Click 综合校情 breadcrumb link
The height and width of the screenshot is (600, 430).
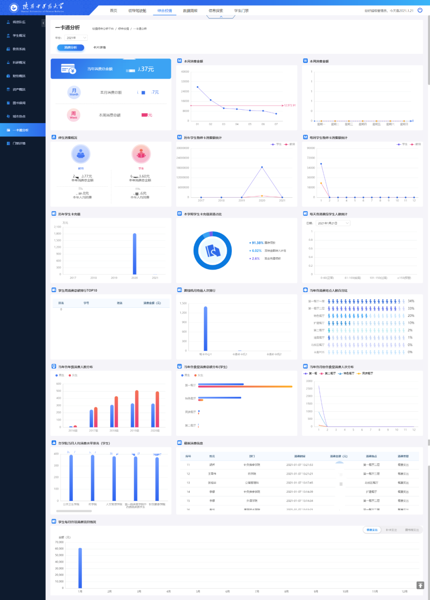123,29
